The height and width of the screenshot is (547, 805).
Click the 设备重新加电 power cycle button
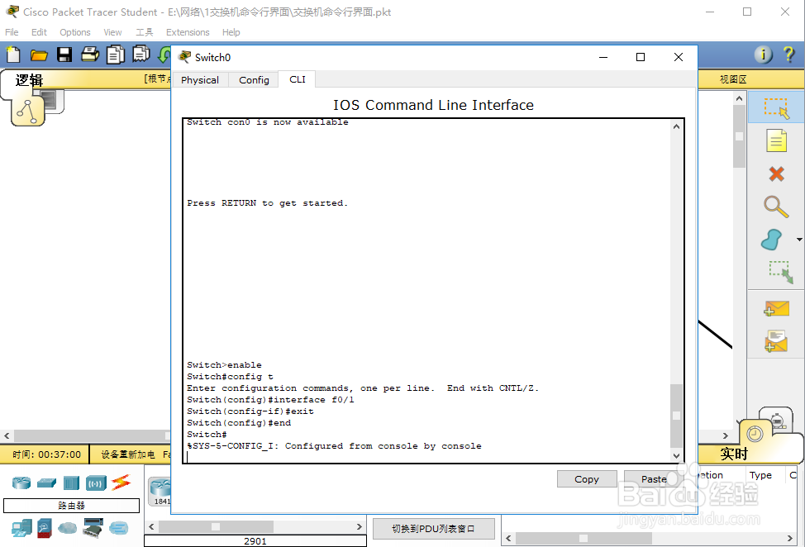click(128, 454)
